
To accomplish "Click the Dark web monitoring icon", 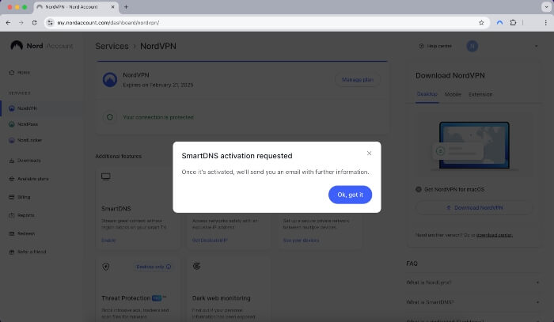I will [x=197, y=266].
